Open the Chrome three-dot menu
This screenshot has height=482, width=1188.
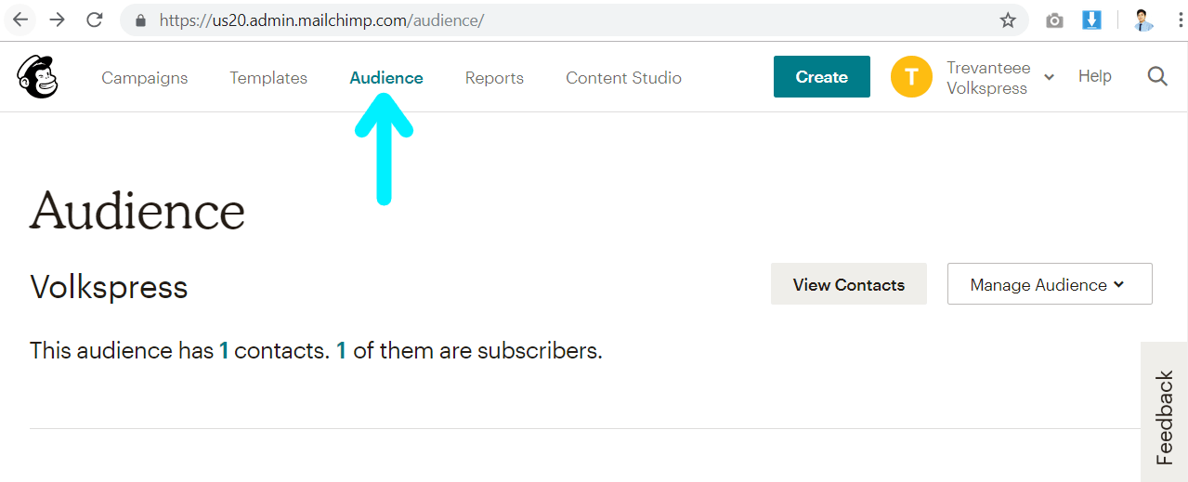pyautogui.click(x=1180, y=20)
